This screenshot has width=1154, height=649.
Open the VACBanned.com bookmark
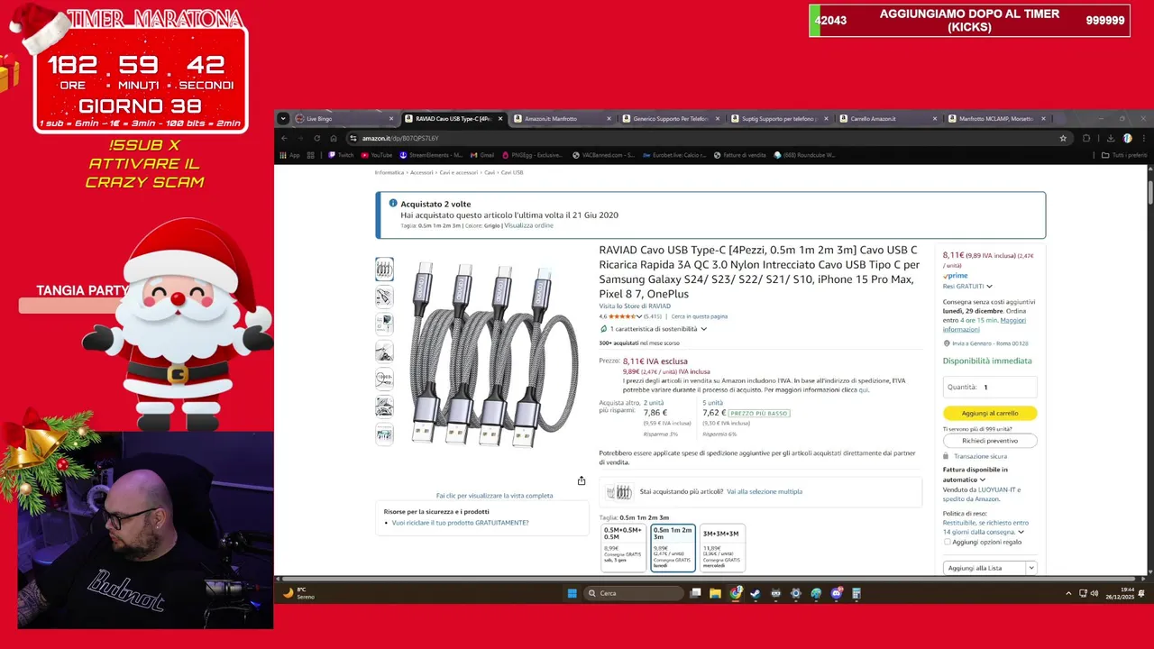pyautogui.click(x=602, y=155)
